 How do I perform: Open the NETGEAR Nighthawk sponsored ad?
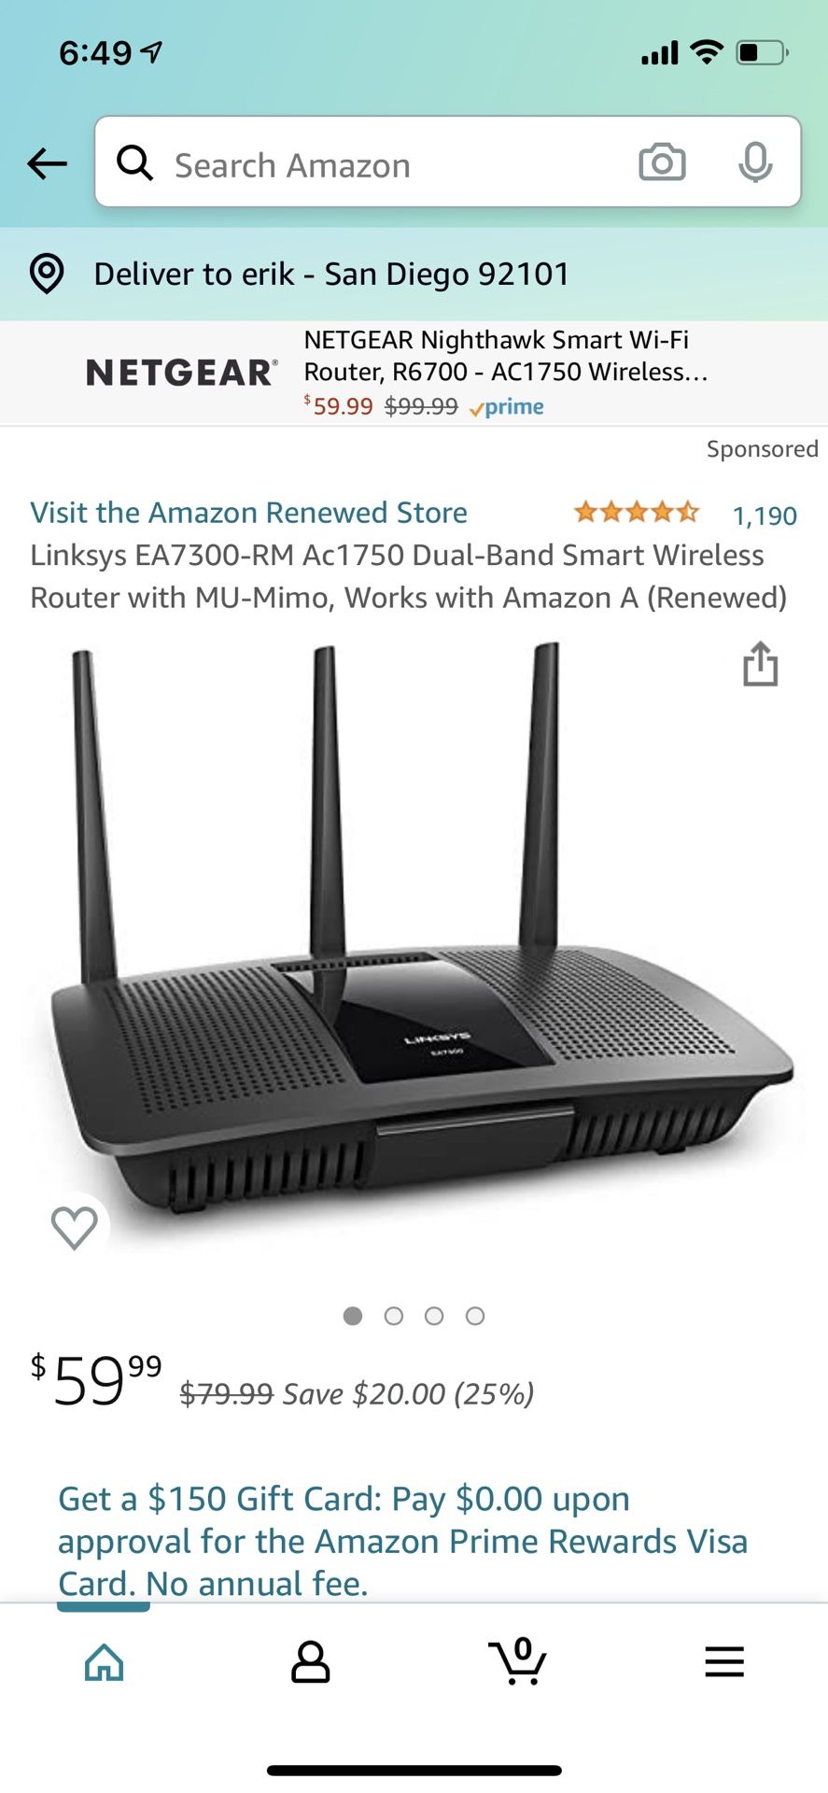click(x=414, y=374)
